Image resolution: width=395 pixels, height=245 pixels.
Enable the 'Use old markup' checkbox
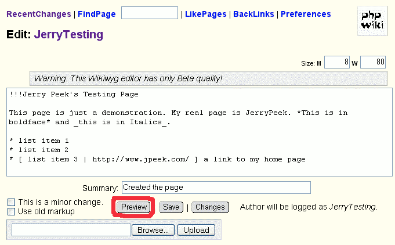tap(11, 212)
